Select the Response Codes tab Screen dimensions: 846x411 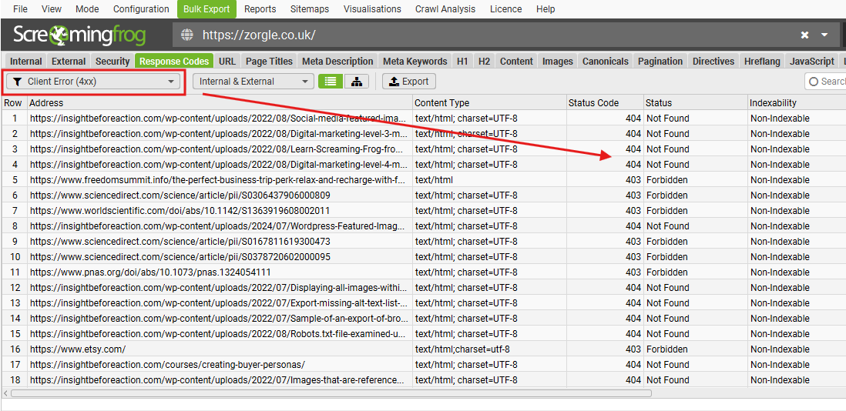tap(175, 61)
